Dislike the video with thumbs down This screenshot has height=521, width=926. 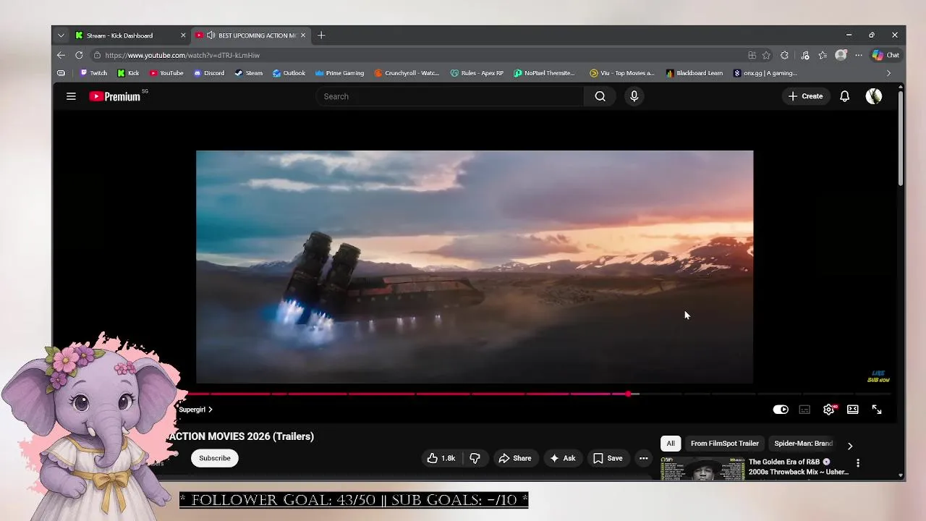[475, 458]
